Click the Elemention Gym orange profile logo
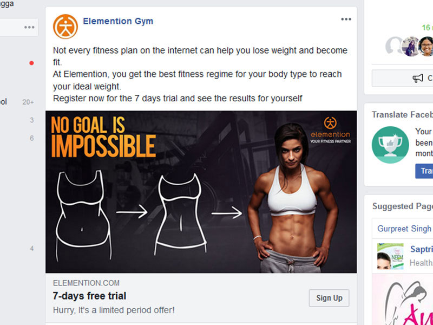 pos(65,27)
